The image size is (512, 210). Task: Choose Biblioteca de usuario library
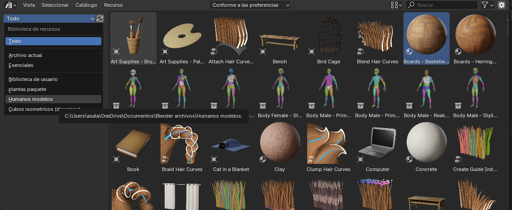(53, 79)
